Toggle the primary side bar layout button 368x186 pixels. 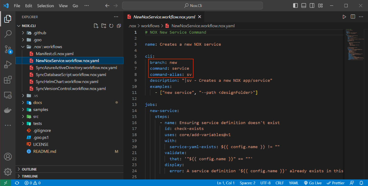pos(295,6)
